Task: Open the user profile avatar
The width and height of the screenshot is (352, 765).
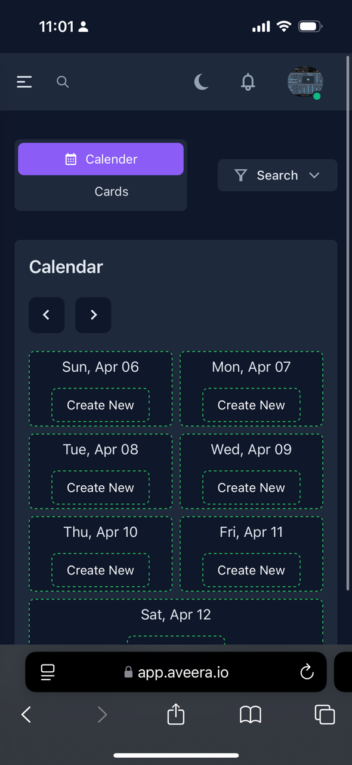Action: pyautogui.click(x=305, y=82)
